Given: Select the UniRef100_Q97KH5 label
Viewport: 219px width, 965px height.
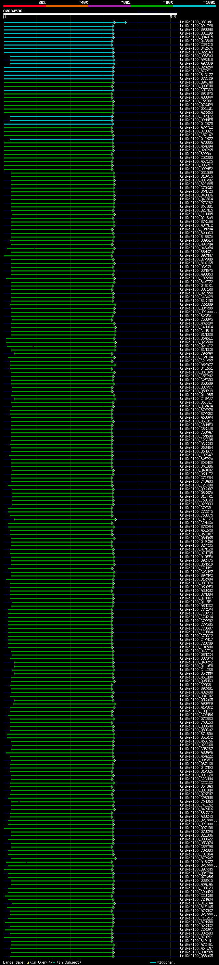Looking at the screenshot, I should coord(196,869).
